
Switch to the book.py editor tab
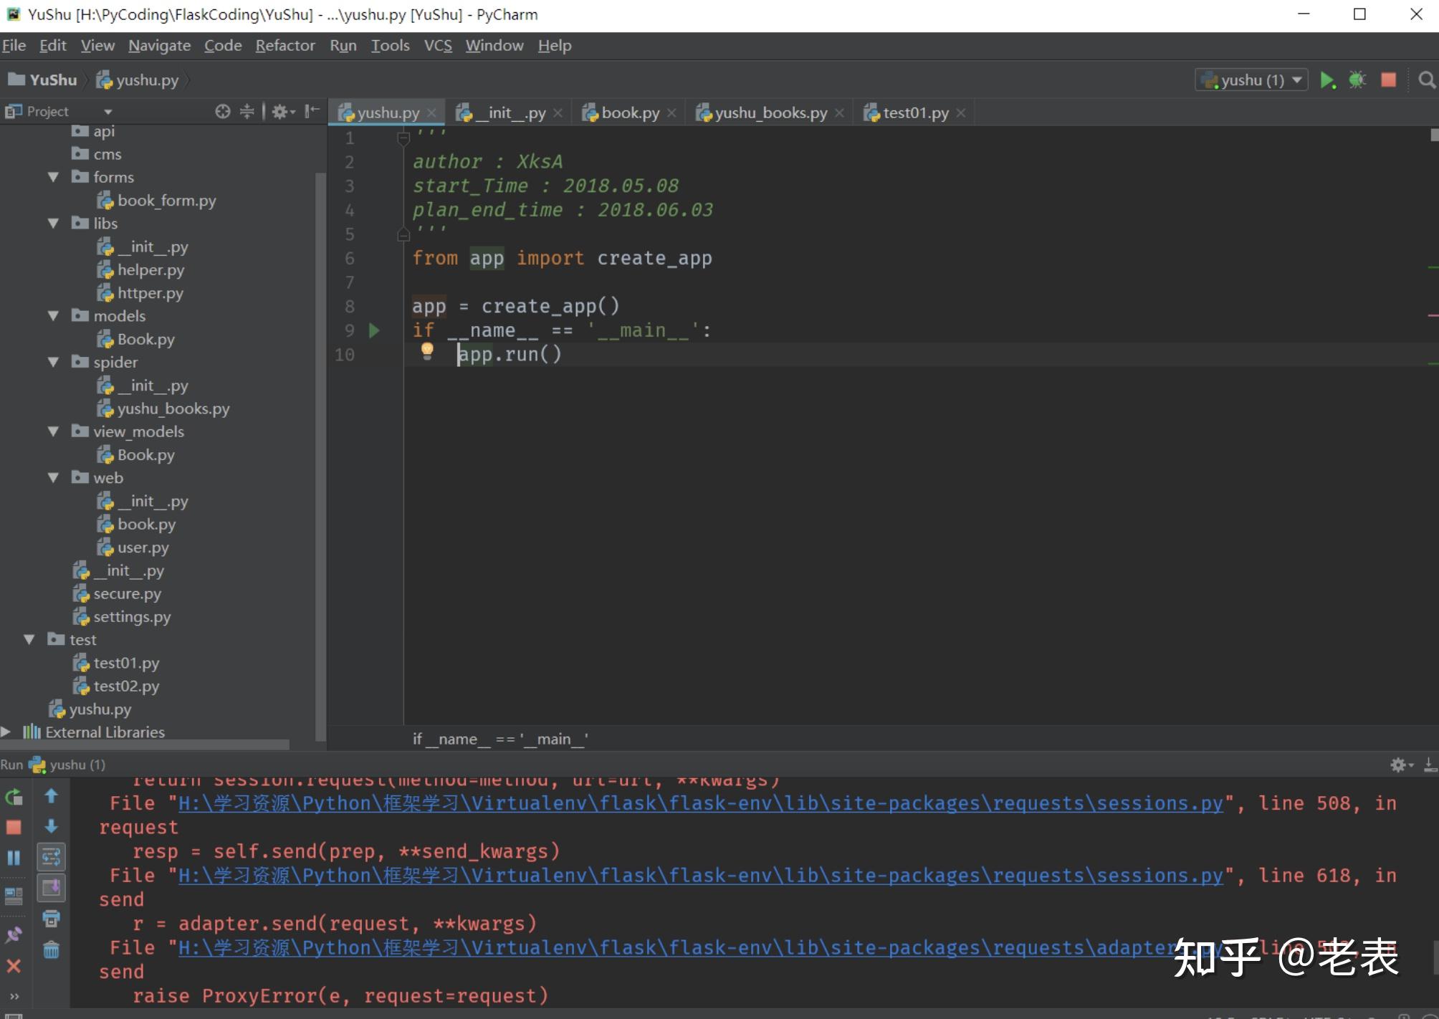629,113
